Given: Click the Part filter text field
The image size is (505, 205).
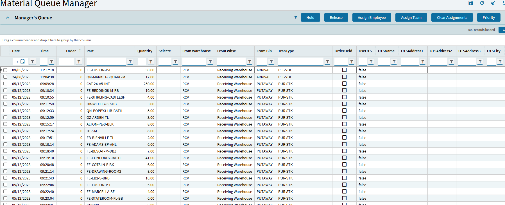Looking at the screenshot, I should point(106,61).
